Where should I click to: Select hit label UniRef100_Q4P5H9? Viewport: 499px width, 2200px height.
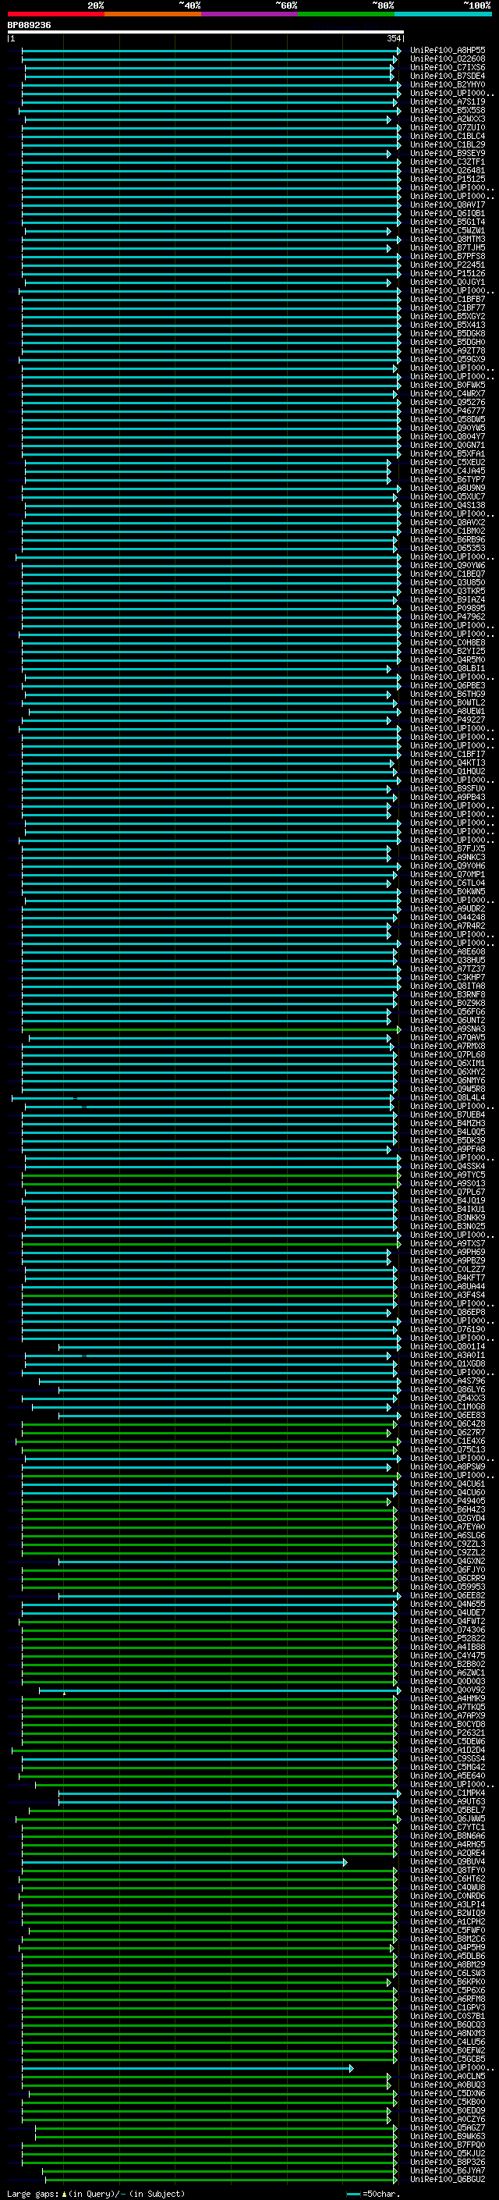pos(448,1947)
